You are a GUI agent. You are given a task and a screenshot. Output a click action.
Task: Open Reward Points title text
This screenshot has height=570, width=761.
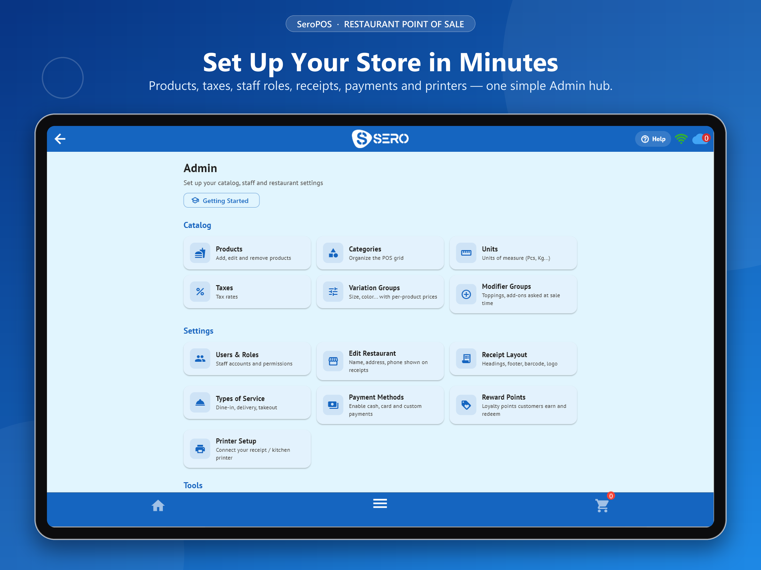click(x=503, y=397)
